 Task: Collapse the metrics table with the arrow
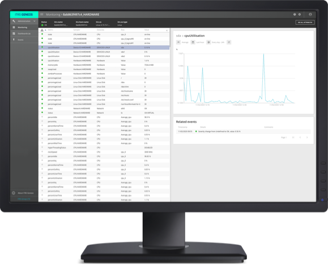[167, 31]
